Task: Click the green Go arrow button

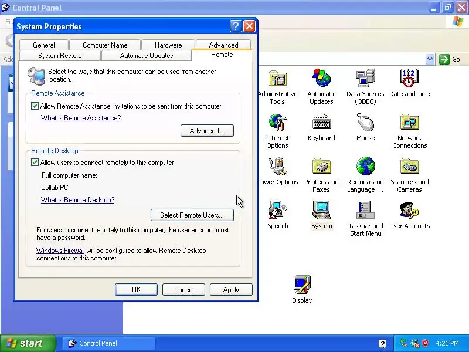Action: (x=444, y=59)
